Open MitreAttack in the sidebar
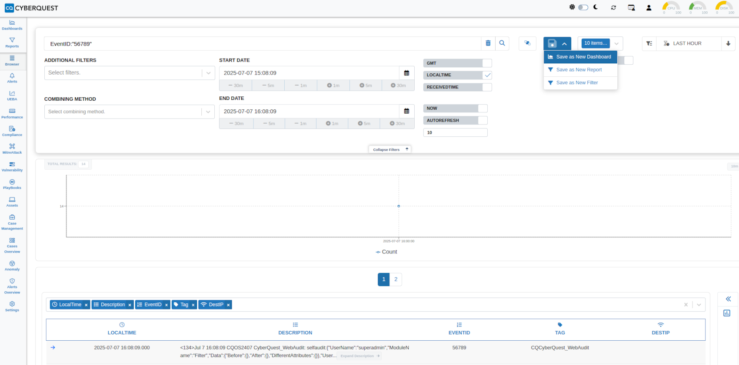Viewport: 739px width, 365px height. (x=12, y=148)
